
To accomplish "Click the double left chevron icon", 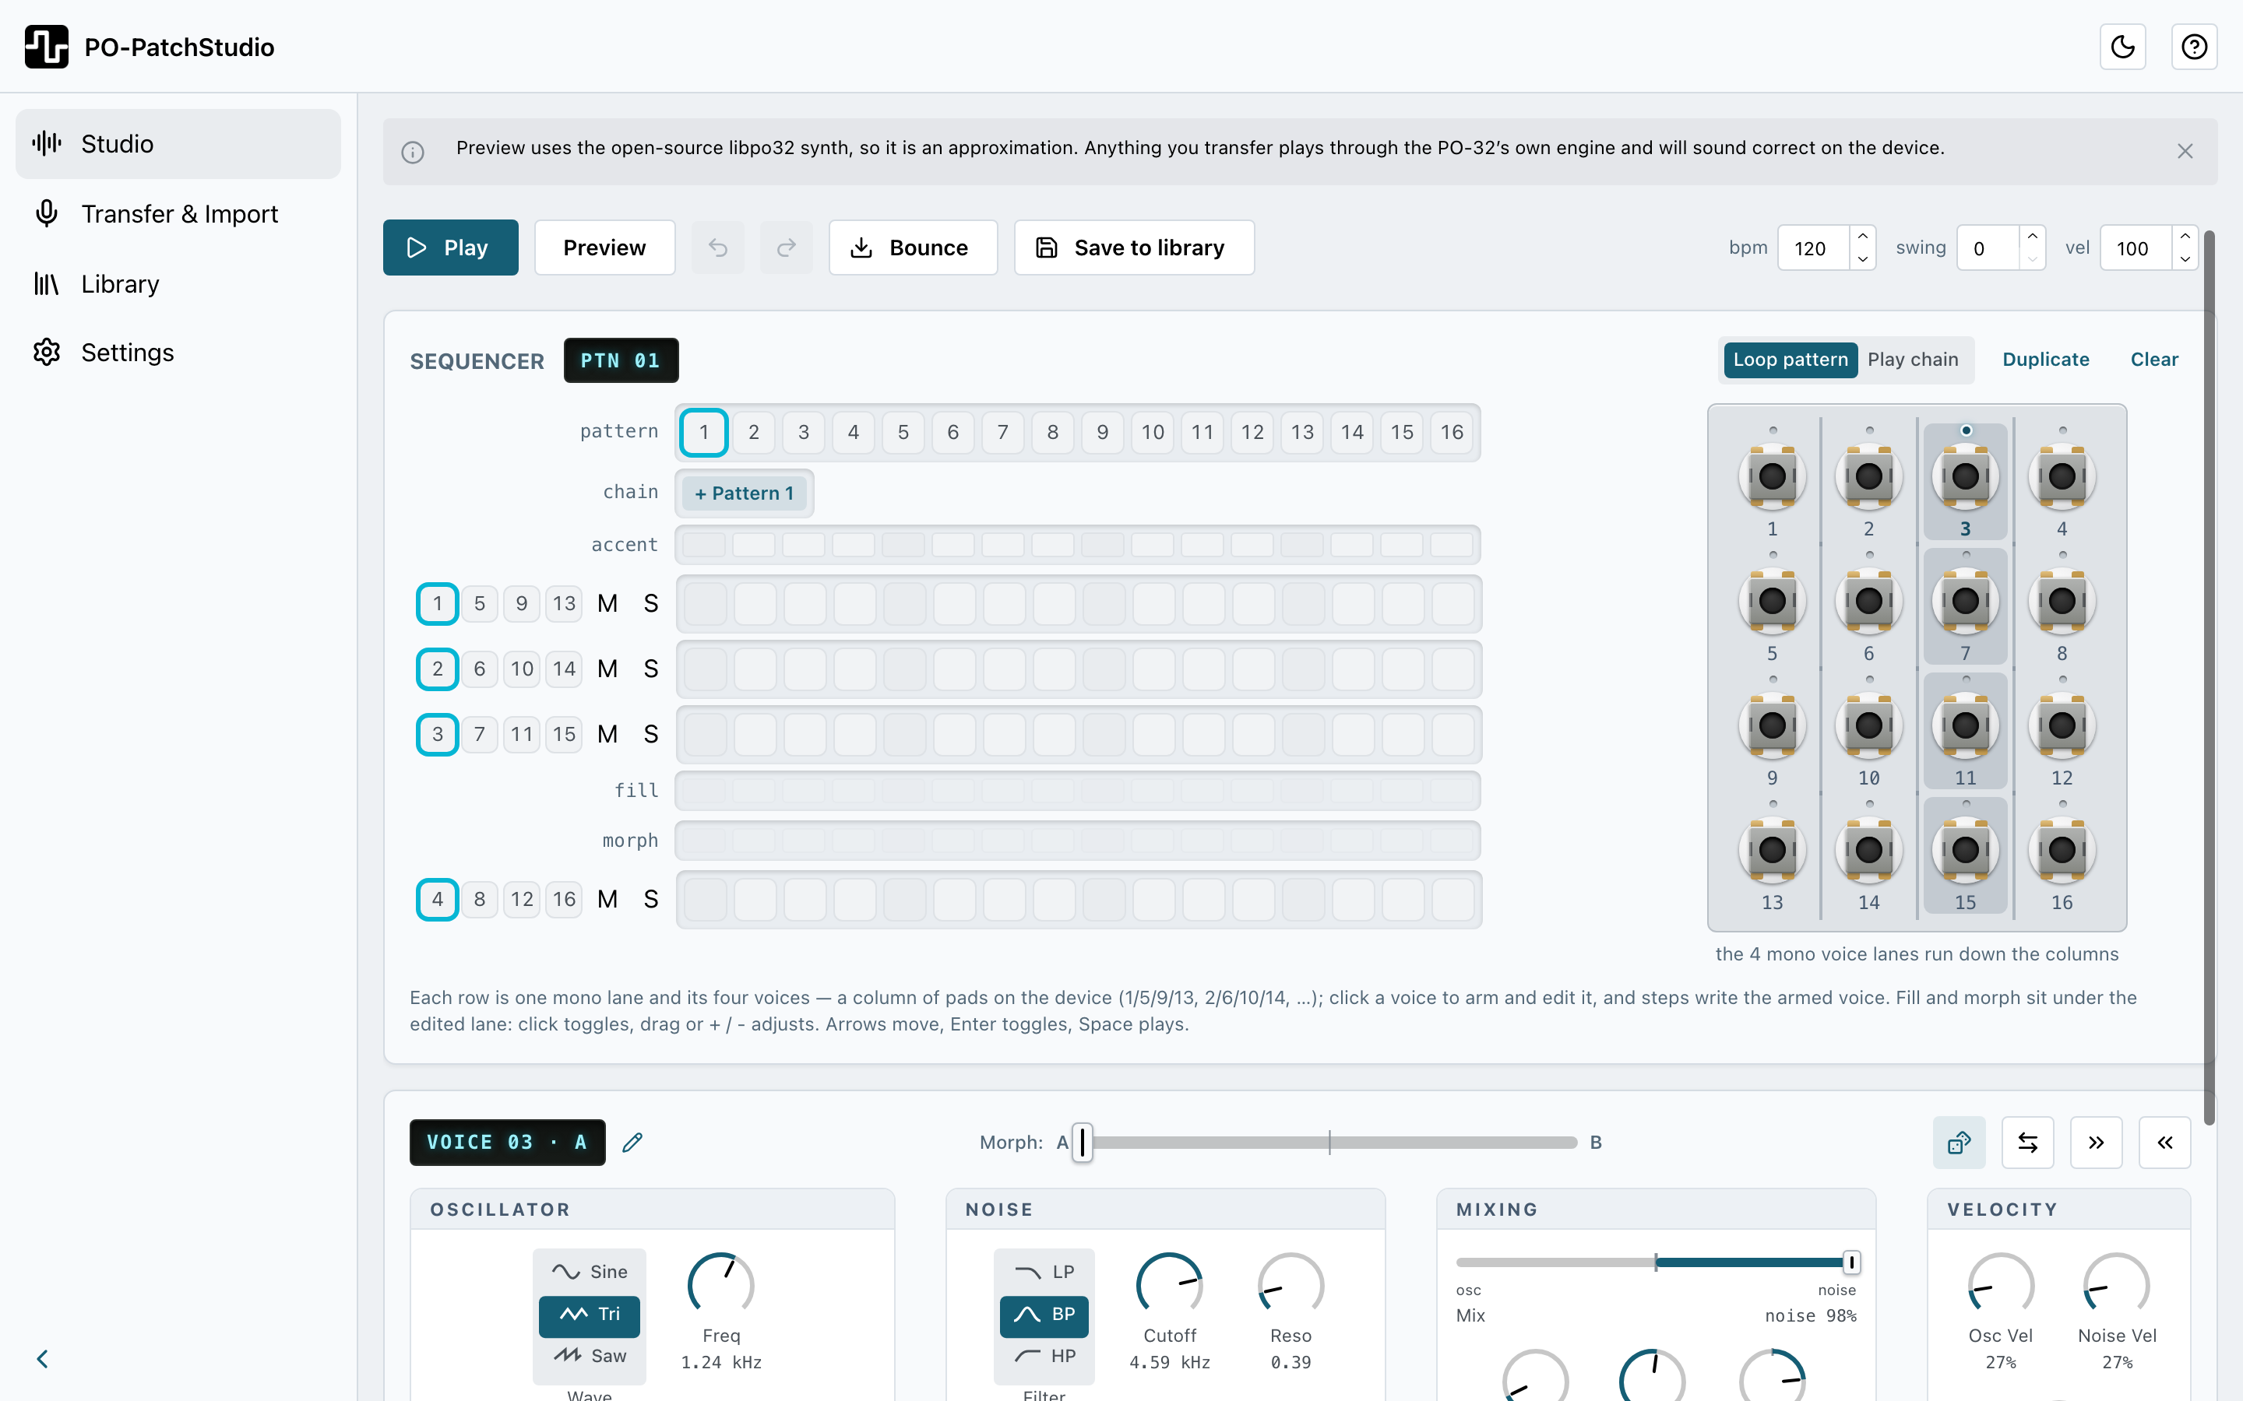I will click(x=2165, y=1143).
